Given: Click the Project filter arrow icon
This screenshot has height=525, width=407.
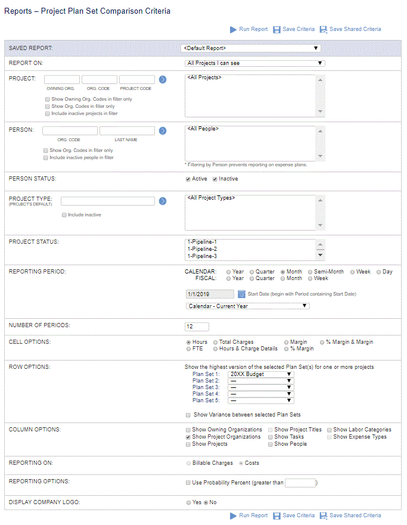Looking at the screenshot, I should click(162, 79).
